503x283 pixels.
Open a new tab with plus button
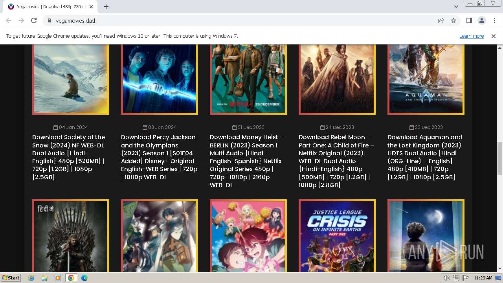[x=106, y=7]
